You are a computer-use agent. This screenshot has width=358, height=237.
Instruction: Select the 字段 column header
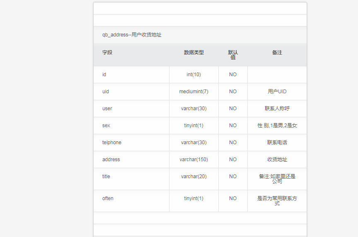[x=107, y=53]
